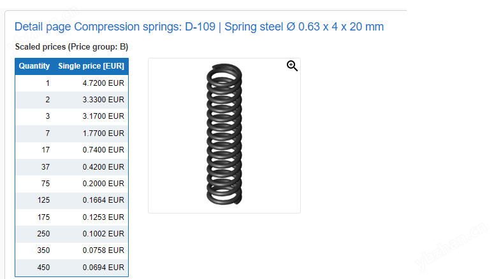Select the quantity 250 row
This screenshot has height=279, width=494.
(x=43, y=234)
